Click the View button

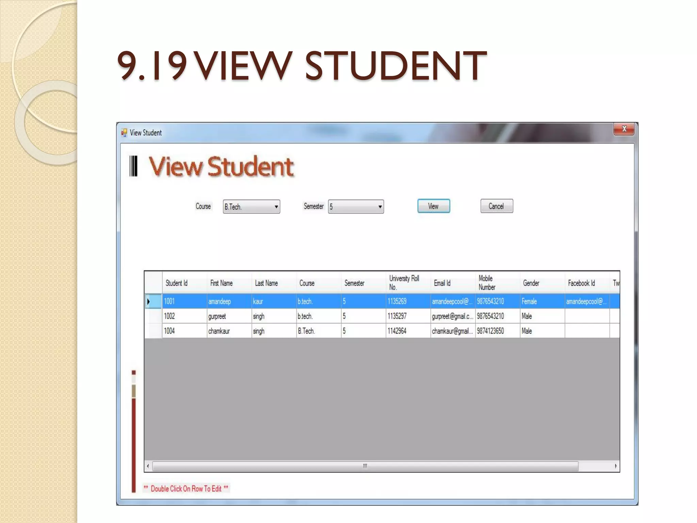pos(434,206)
